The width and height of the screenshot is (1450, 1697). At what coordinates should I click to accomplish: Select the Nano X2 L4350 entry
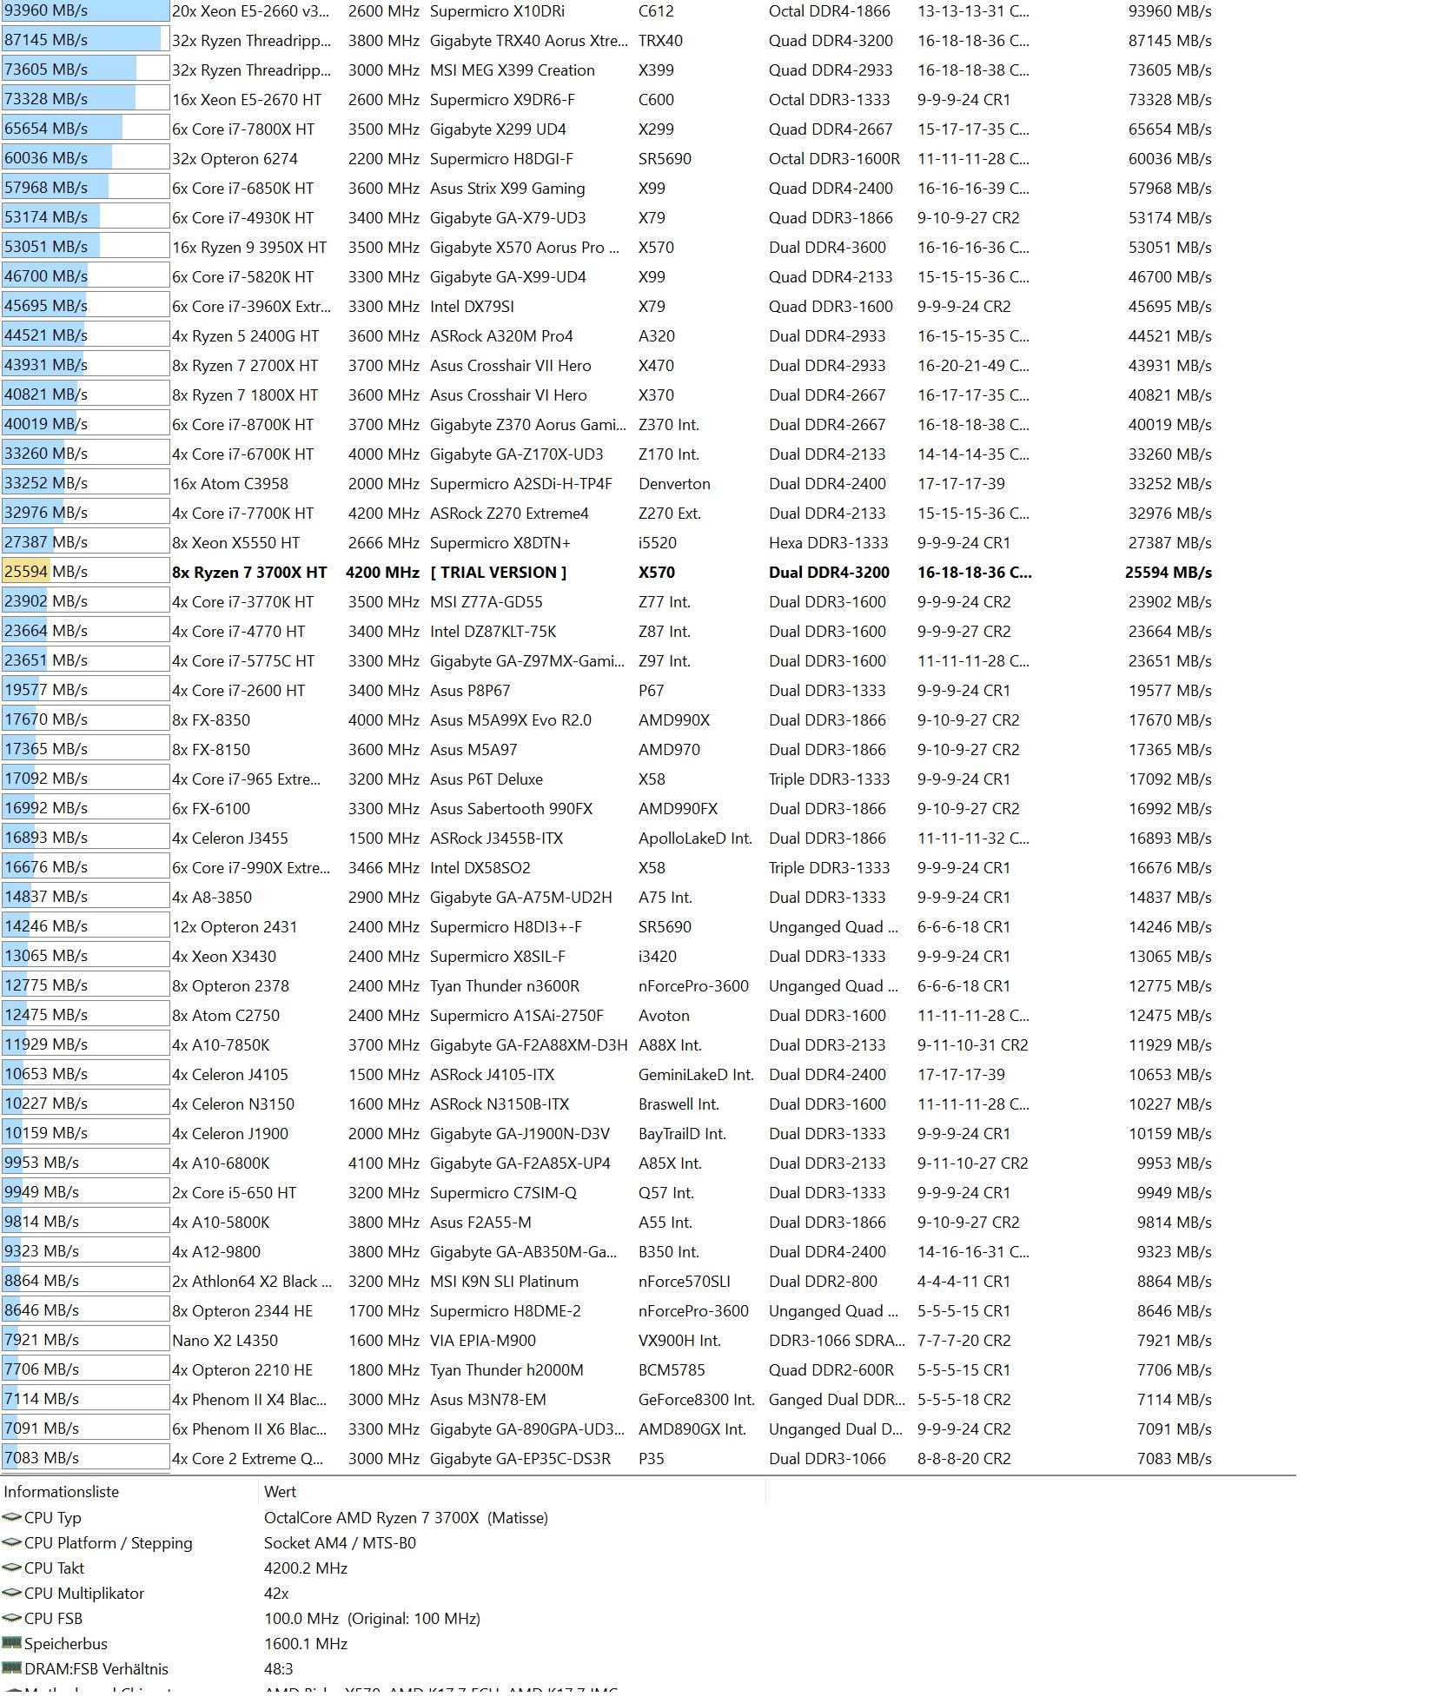(225, 1340)
